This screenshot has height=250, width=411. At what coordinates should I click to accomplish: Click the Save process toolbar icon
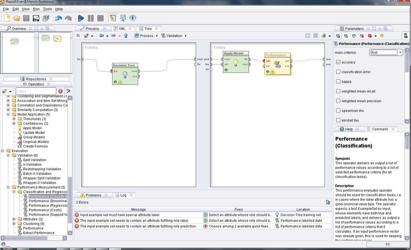pos(26,18)
